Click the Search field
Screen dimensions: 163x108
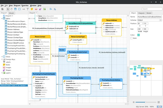pos(152,9)
